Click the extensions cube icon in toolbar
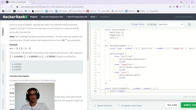This screenshot has width=196, height=110. (189, 7)
